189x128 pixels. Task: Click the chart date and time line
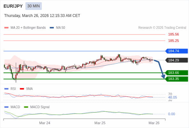pos(42,16)
